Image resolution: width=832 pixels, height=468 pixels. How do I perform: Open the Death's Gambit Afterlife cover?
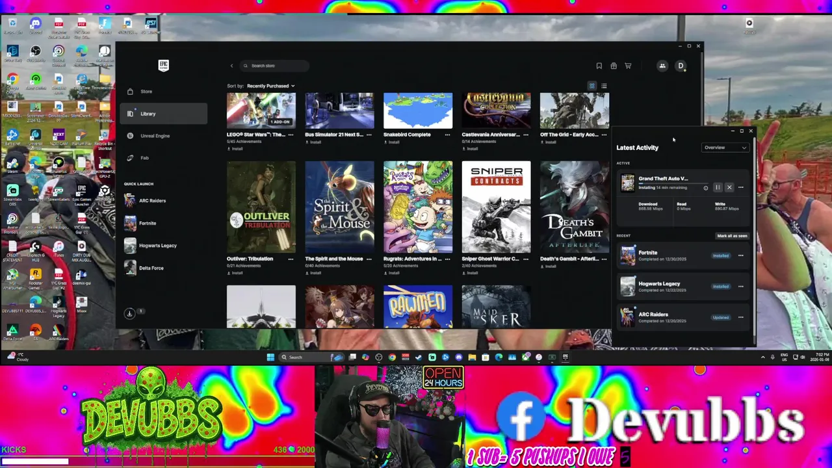pyautogui.click(x=575, y=207)
